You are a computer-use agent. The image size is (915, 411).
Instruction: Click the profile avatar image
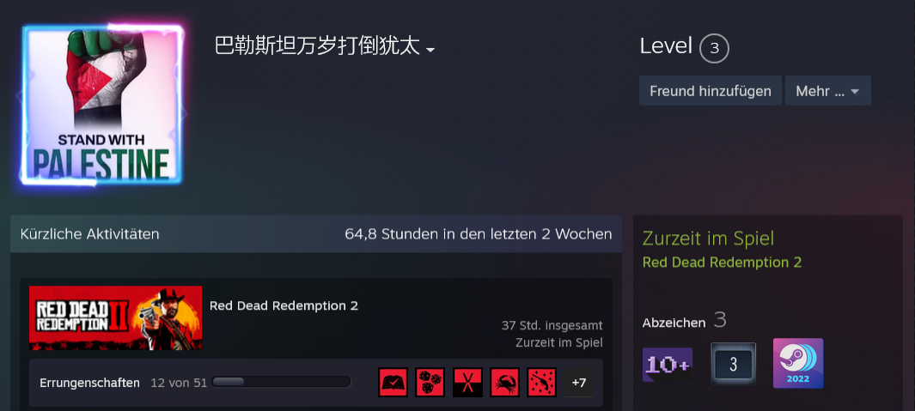click(x=101, y=104)
